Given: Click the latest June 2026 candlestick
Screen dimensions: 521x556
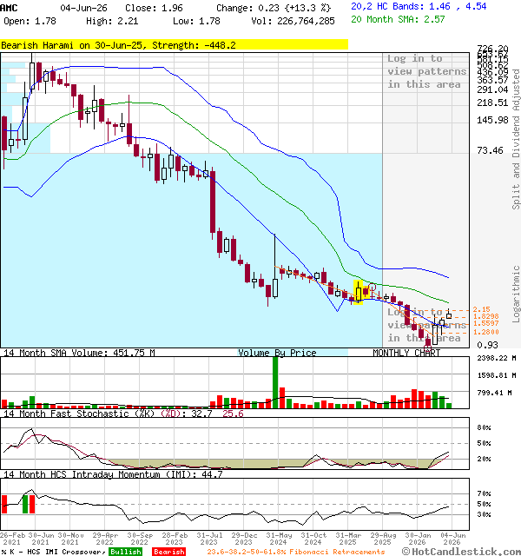Looking at the screenshot, I should pos(449,314).
